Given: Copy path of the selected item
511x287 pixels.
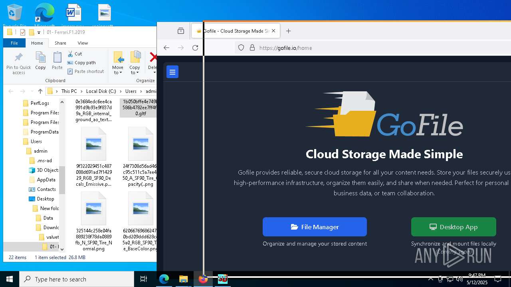Looking at the screenshot, I should click(81, 63).
